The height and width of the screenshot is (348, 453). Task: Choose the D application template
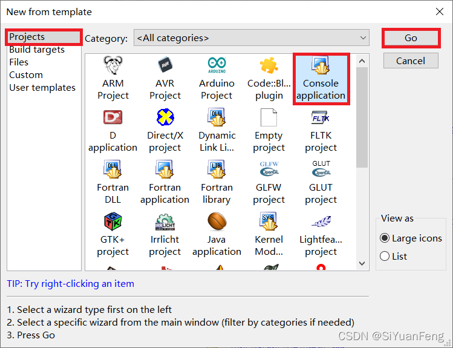tap(112, 131)
